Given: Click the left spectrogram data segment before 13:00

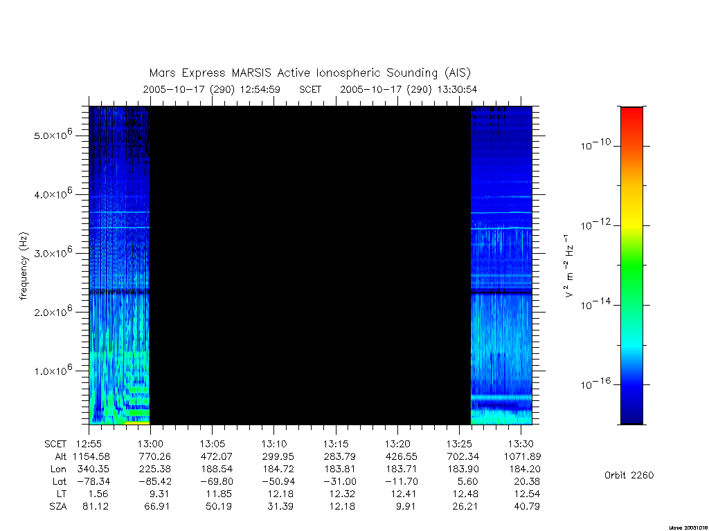Looking at the screenshot, I should coord(119,265).
